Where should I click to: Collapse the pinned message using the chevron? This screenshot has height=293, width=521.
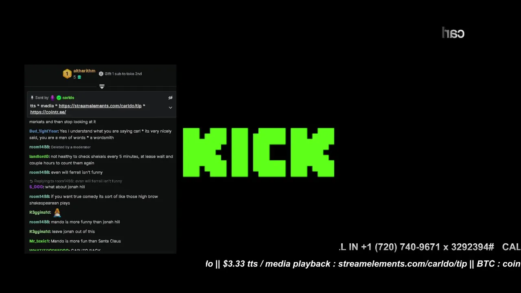(x=171, y=108)
